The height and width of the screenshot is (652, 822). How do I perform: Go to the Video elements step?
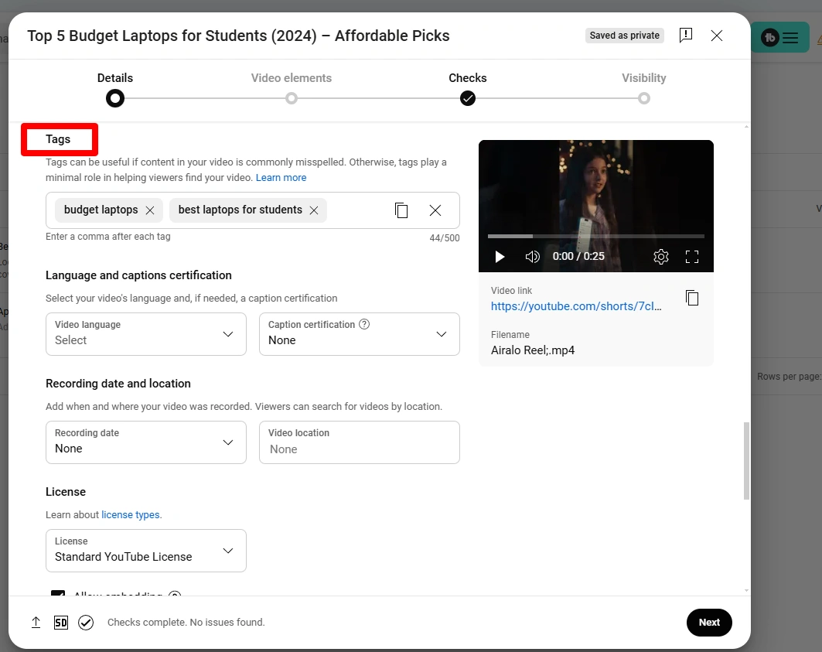(291, 87)
